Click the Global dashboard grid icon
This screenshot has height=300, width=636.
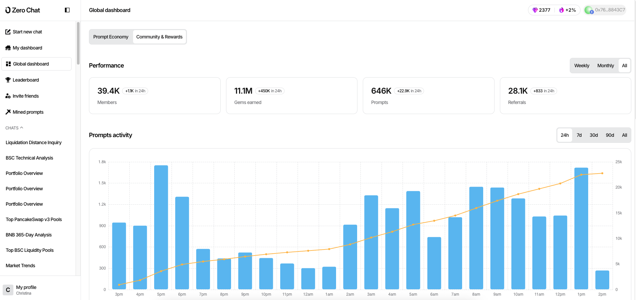coord(8,64)
